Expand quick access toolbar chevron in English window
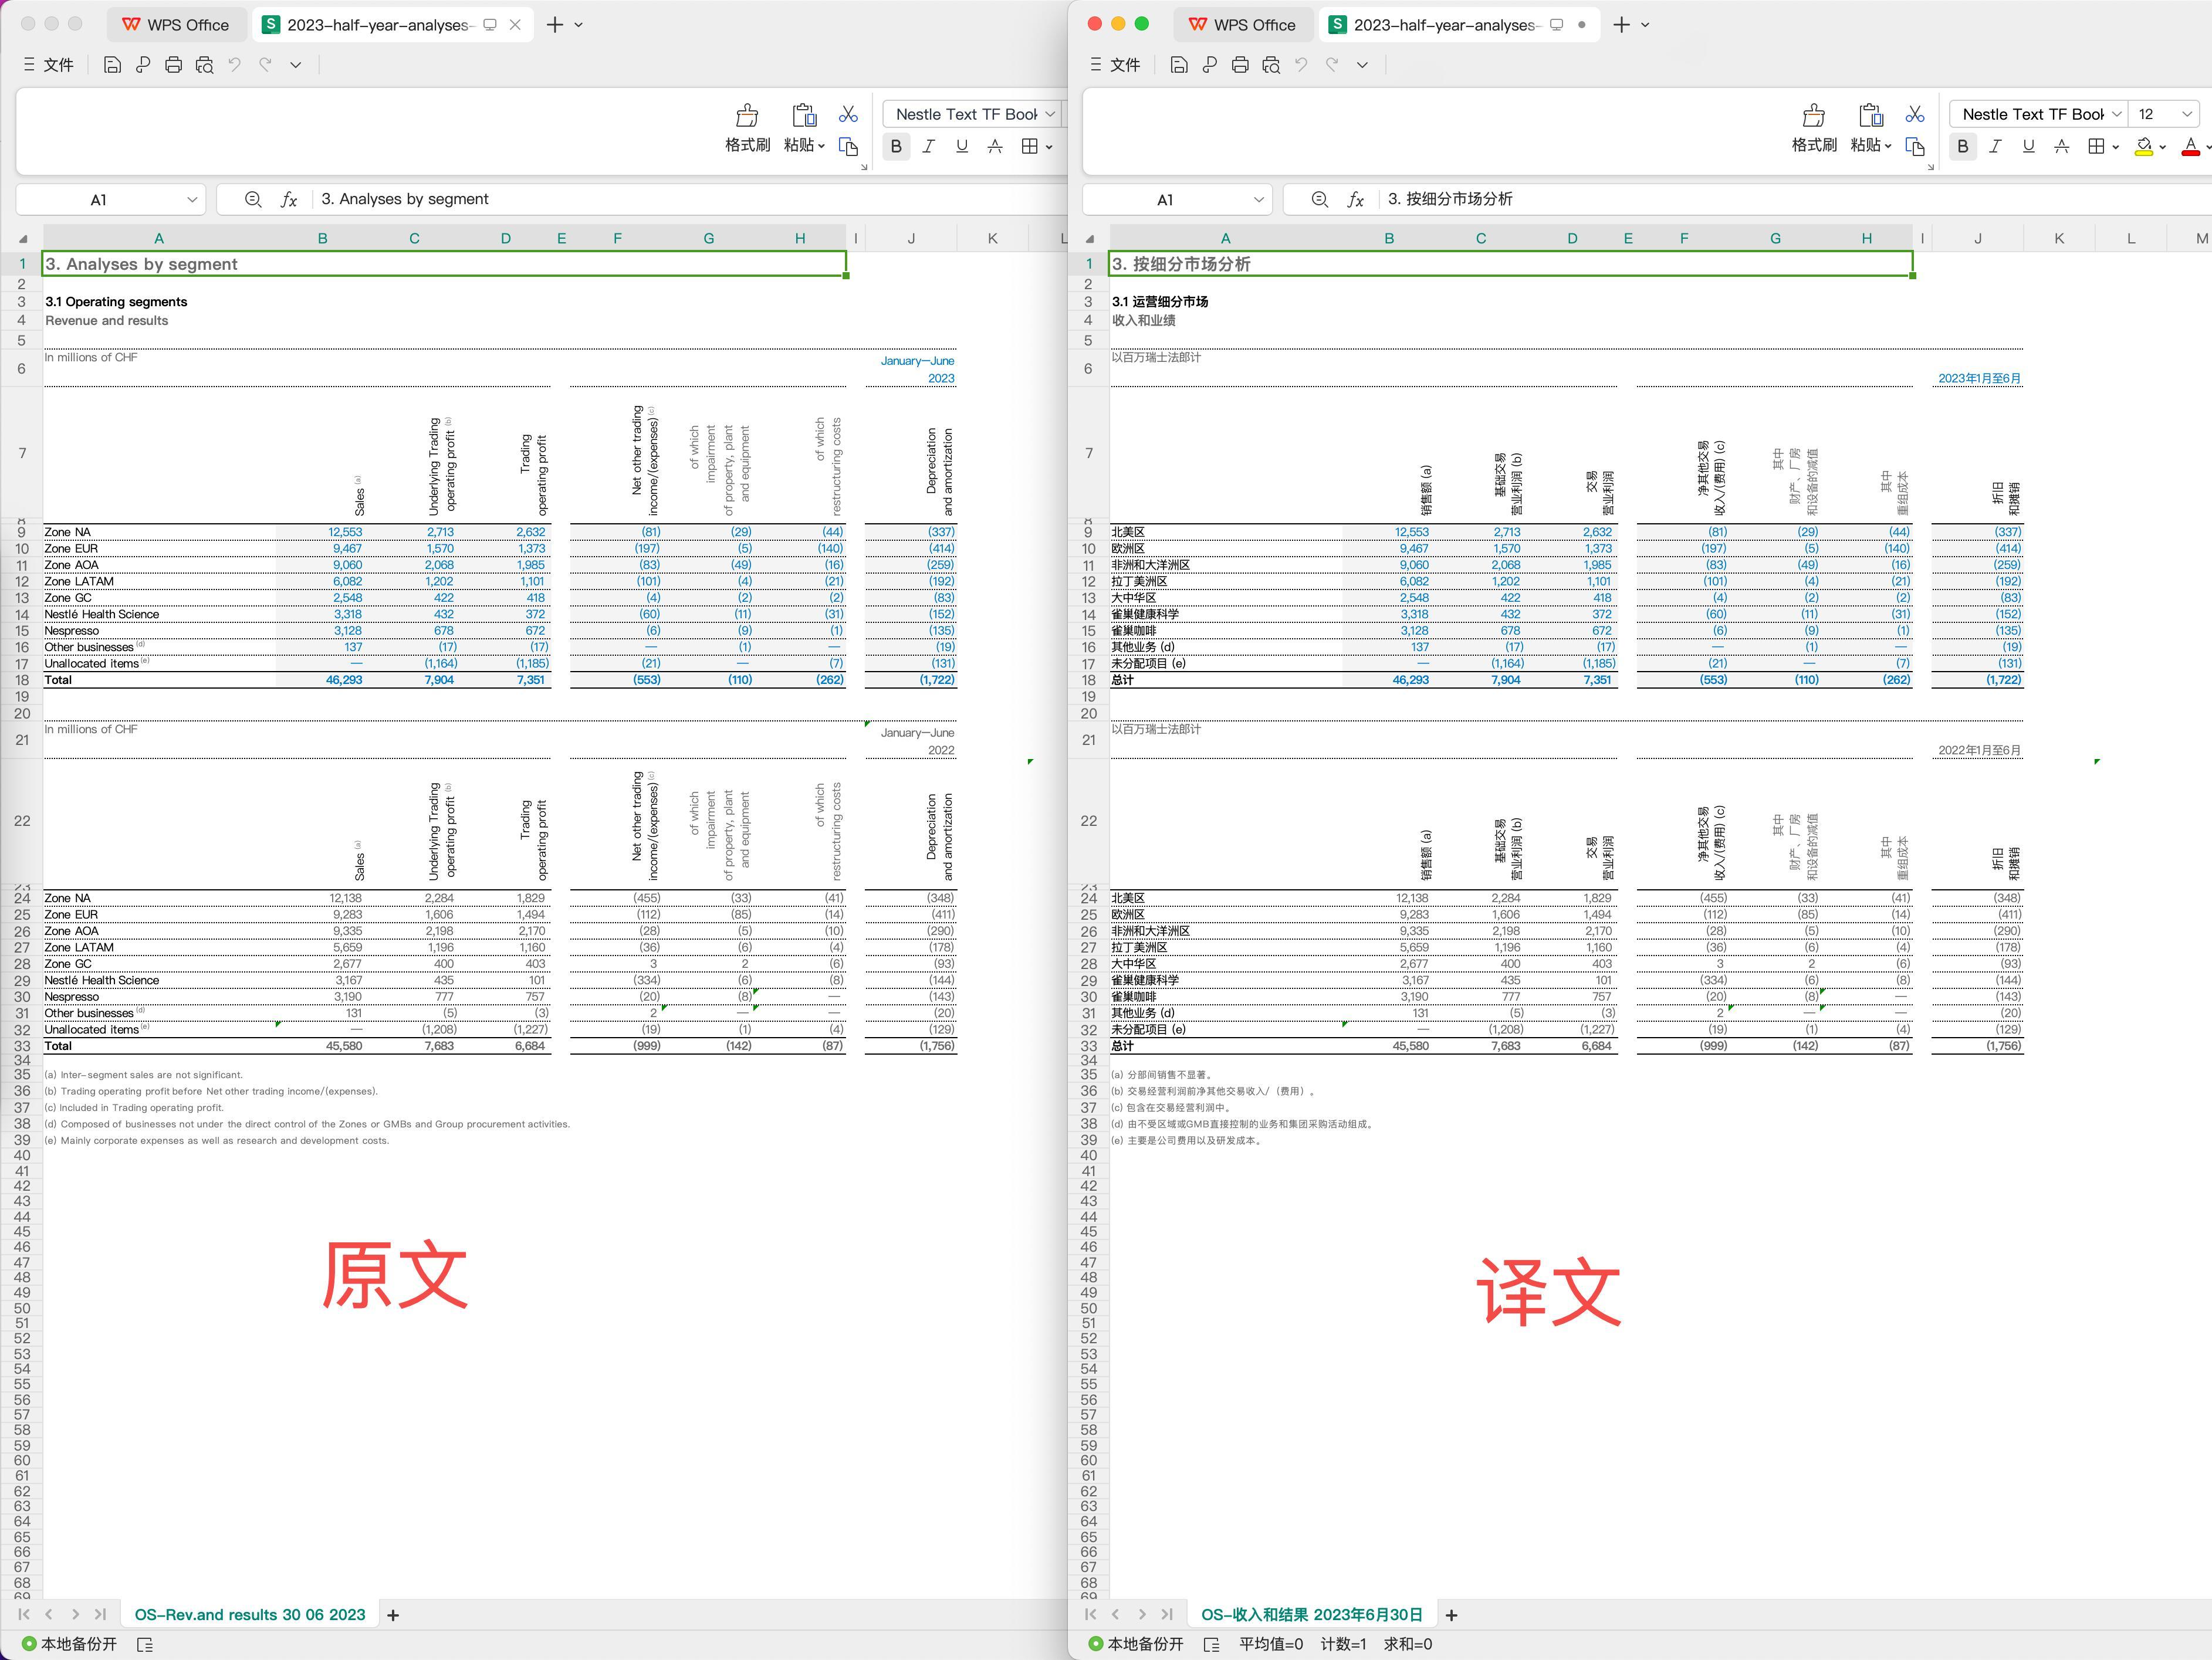This screenshot has width=2212, height=1660. (296, 65)
